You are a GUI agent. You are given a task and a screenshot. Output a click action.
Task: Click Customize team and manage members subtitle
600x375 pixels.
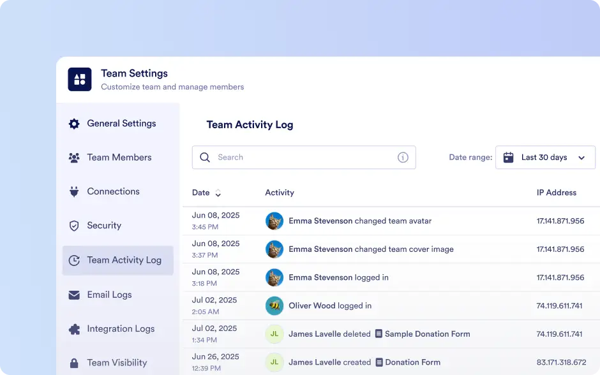click(172, 87)
